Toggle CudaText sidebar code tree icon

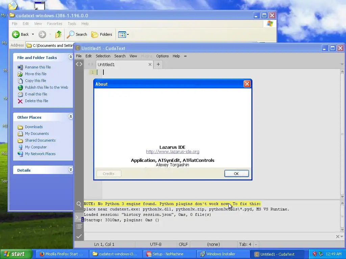coord(79,64)
